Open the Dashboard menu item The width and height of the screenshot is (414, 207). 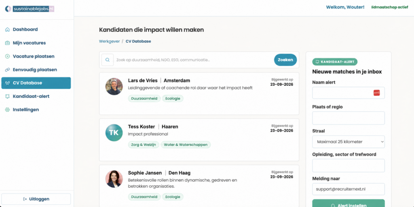(x=36, y=29)
